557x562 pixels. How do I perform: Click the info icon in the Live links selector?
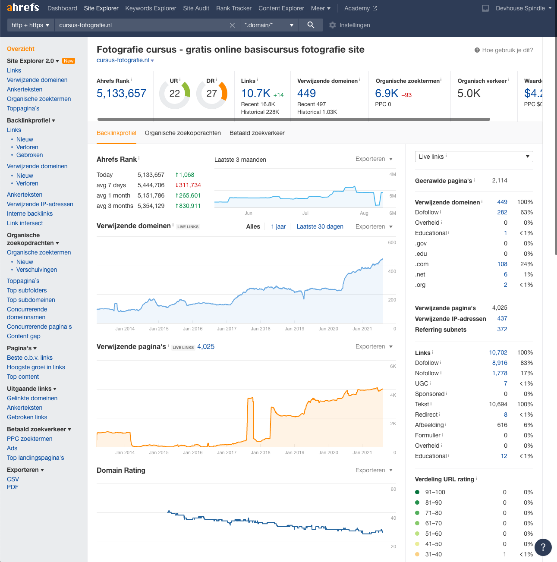(446, 156)
